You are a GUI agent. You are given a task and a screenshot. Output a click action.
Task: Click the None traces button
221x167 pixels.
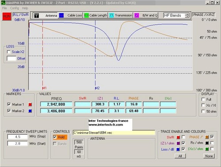pyautogui.click(x=209, y=156)
